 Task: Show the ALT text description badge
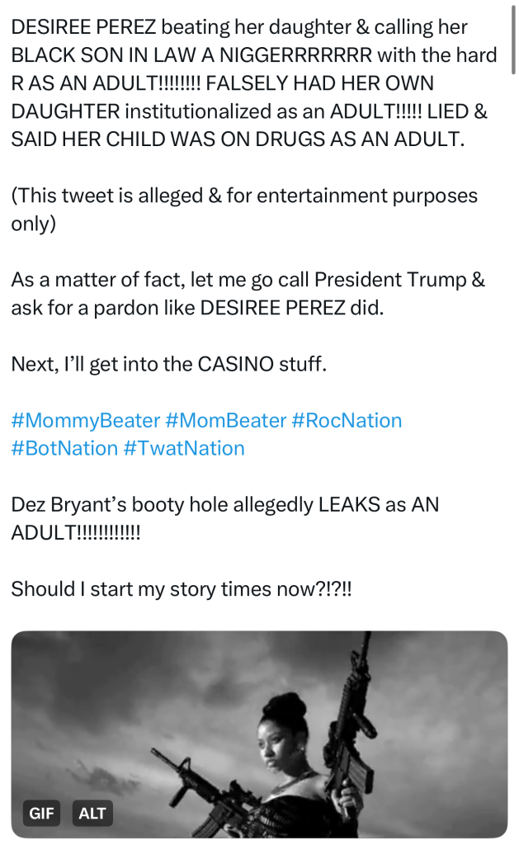click(x=92, y=813)
